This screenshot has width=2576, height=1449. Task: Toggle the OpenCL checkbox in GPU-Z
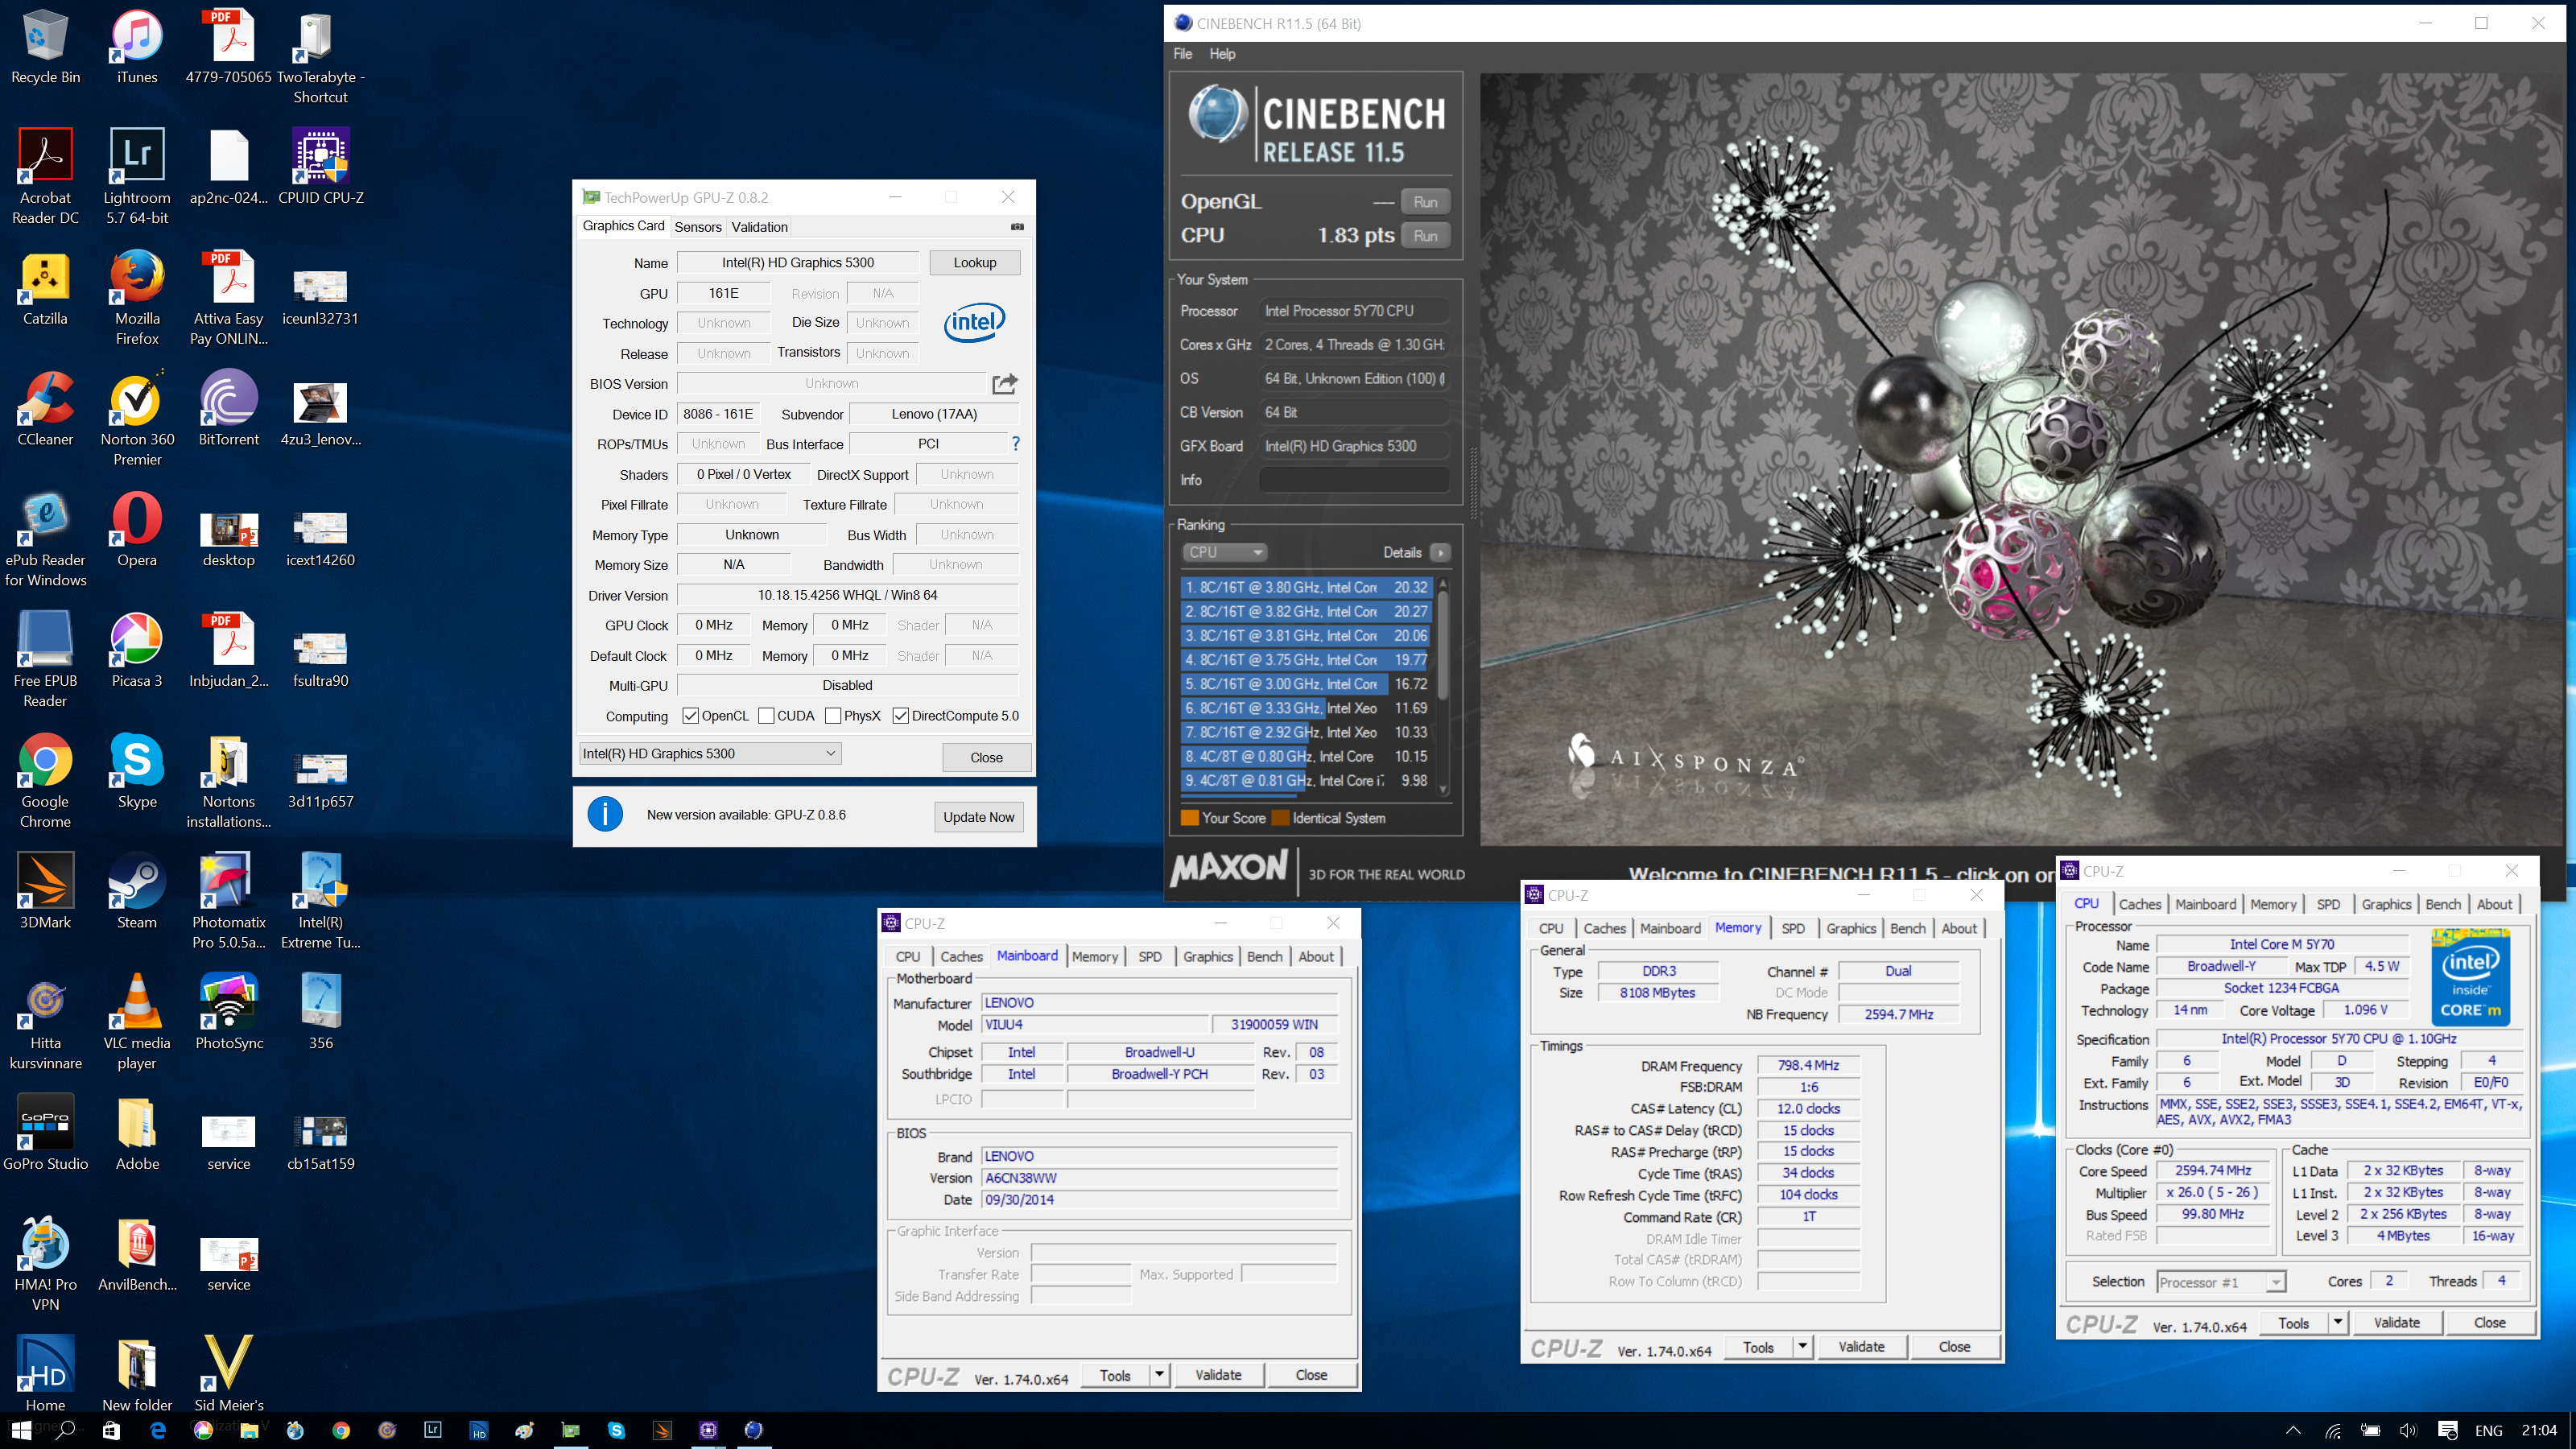point(690,716)
